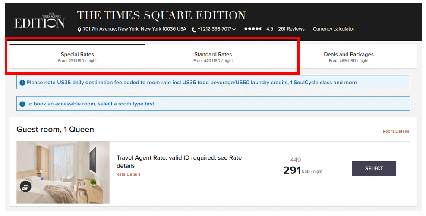The width and height of the screenshot is (426, 216).
Task: Click info icon on accessible room notice
Action: [x=22, y=104]
